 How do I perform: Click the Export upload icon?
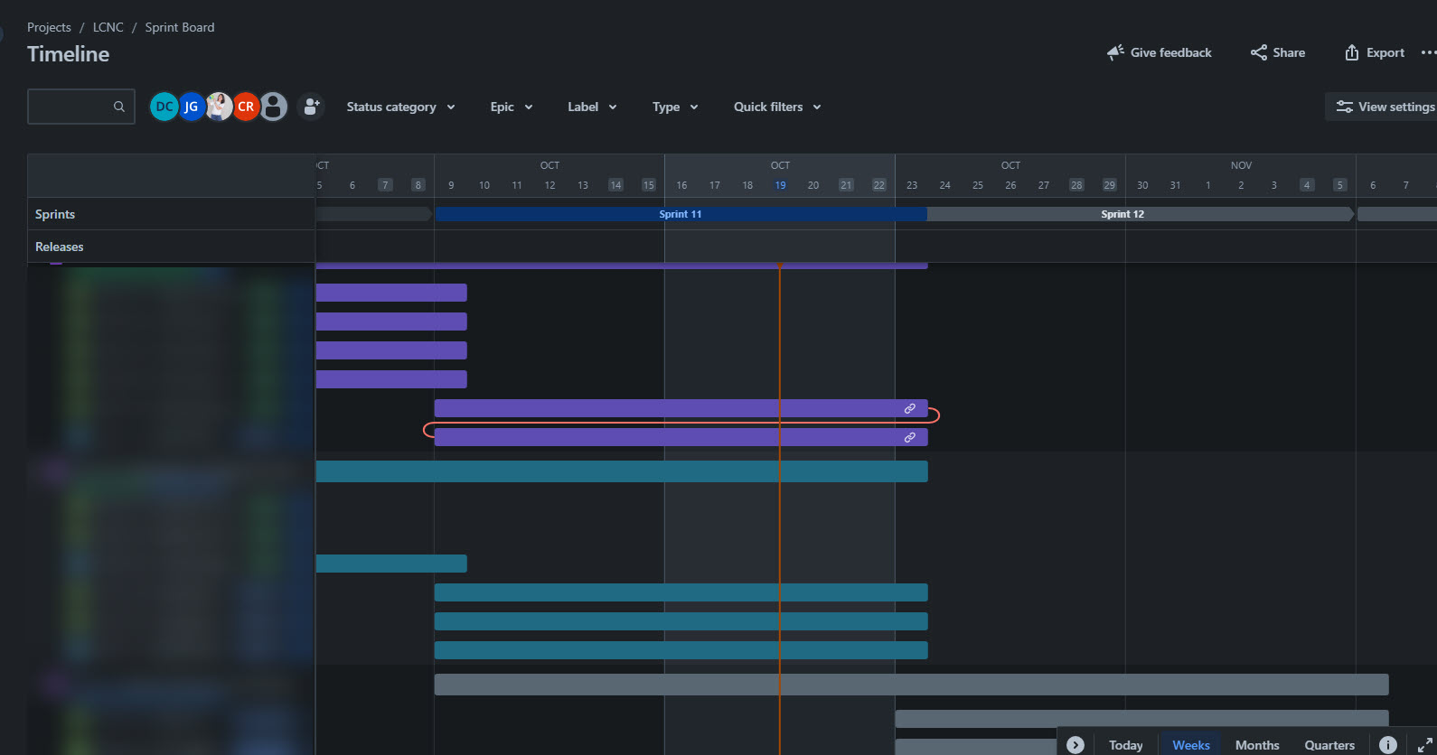[x=1352, y=52]
